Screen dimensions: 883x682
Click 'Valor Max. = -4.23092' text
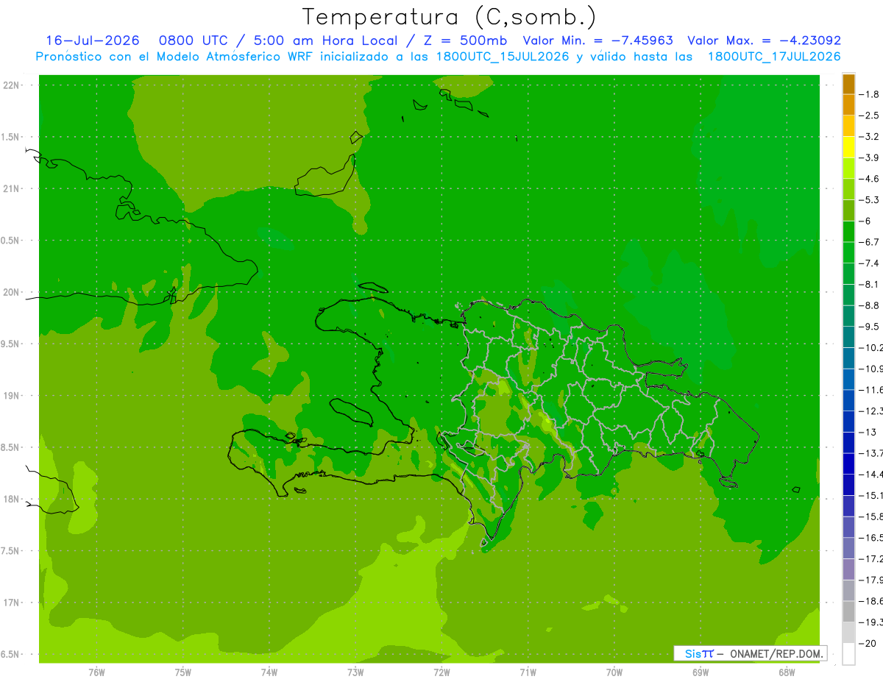pyautogui.click(x=764, y=40)
